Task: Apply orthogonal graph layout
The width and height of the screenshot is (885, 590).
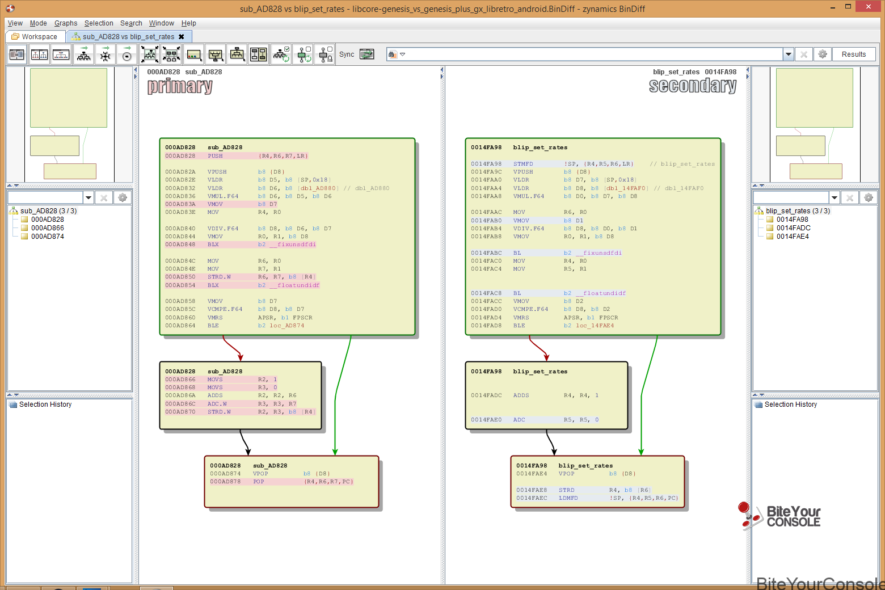Action: pyautogui.click(x=106, y=54)
